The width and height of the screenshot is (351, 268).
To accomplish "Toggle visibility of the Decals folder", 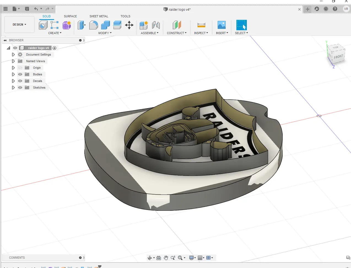I will click(20, 81).
